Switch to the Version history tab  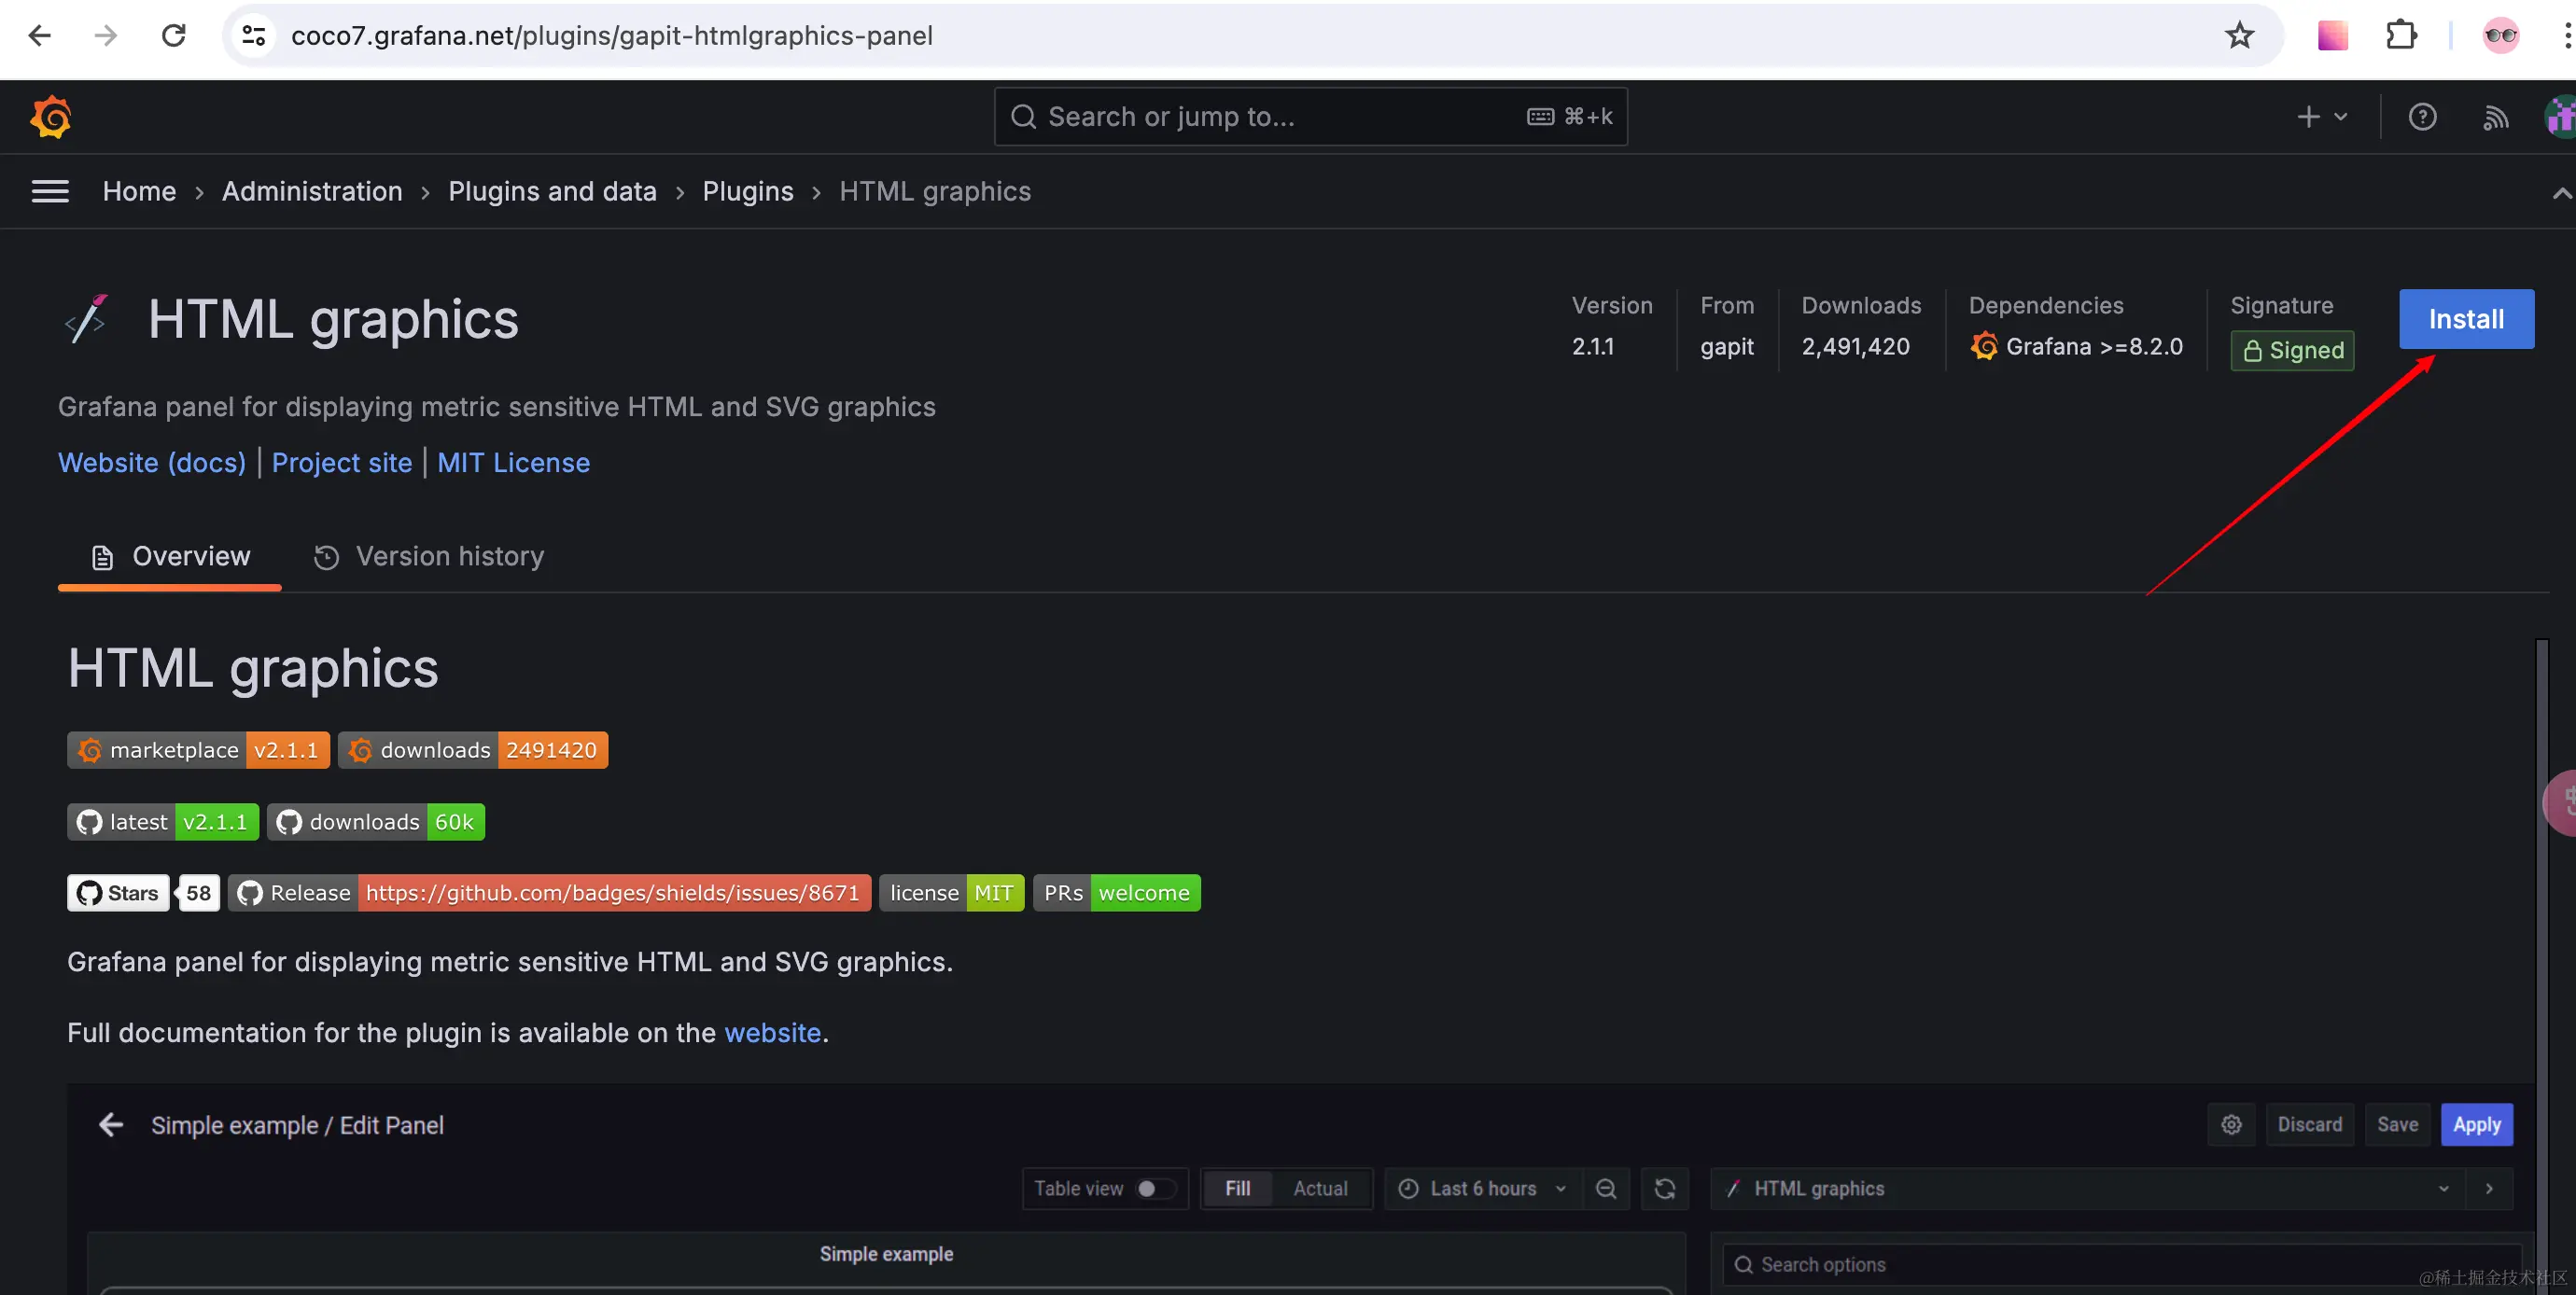click(x=429, y=556)
